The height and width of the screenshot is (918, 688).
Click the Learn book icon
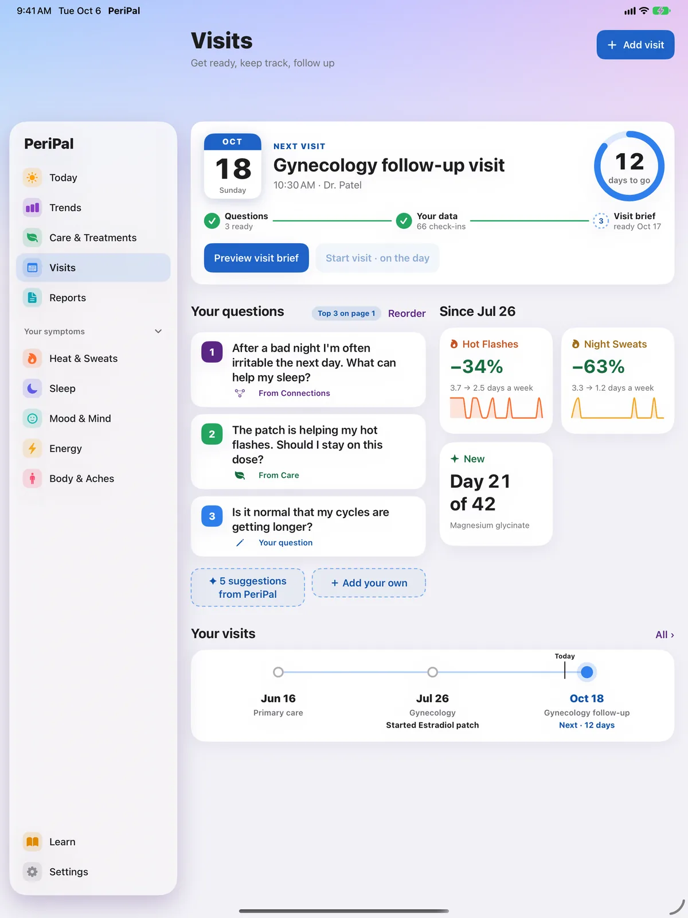[33, 842]
